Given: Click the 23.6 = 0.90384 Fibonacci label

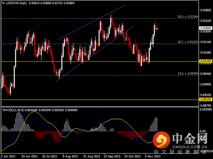Looking at the screenshot, I should click(188, 74).
